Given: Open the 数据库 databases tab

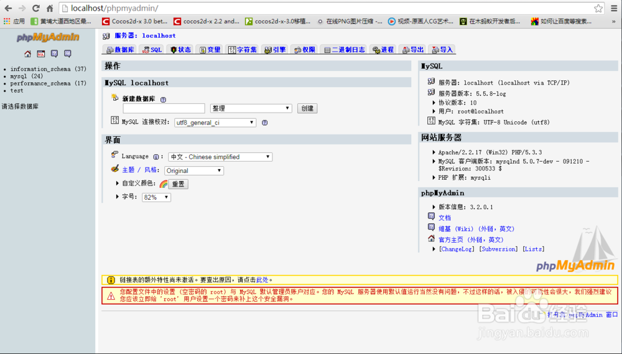Looking at the screenshot, I should click(120, 50).
